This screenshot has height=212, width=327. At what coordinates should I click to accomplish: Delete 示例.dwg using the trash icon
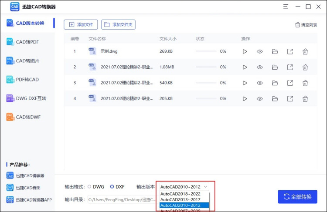click(305, 51)
